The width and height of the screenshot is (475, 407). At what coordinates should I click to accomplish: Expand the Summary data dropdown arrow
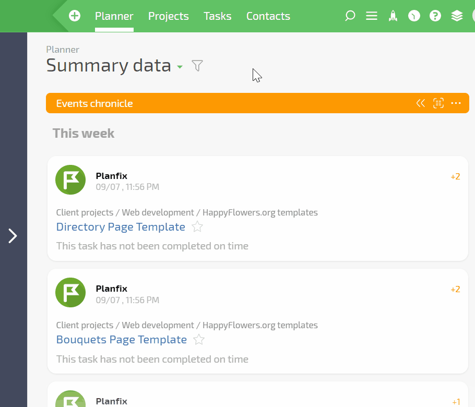click(180, 67)
